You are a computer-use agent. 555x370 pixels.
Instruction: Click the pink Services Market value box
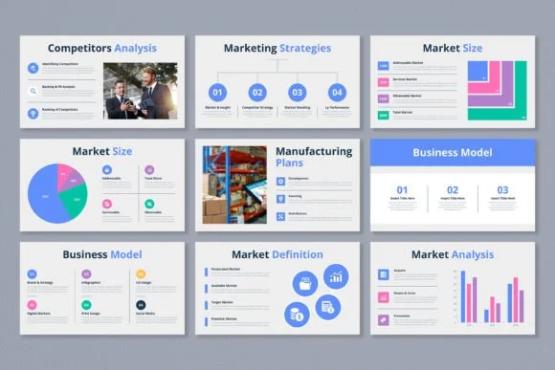[384, 82]
